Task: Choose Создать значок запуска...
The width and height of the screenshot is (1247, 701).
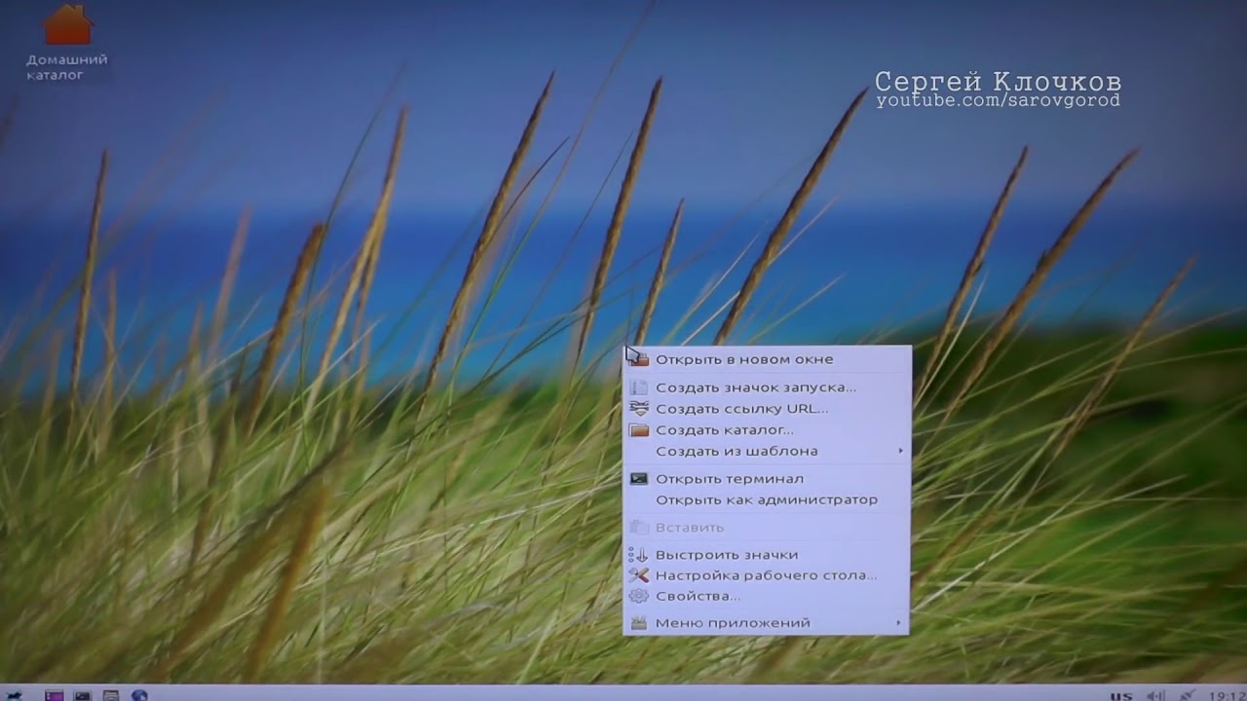Action: tap(767, 387)
